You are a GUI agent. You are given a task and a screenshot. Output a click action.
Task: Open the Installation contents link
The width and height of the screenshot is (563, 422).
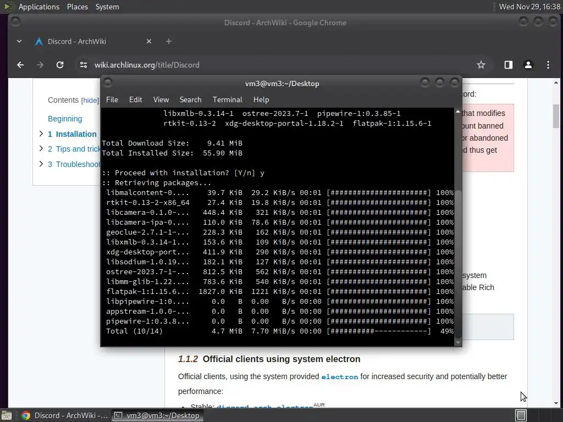click(72, 134)
